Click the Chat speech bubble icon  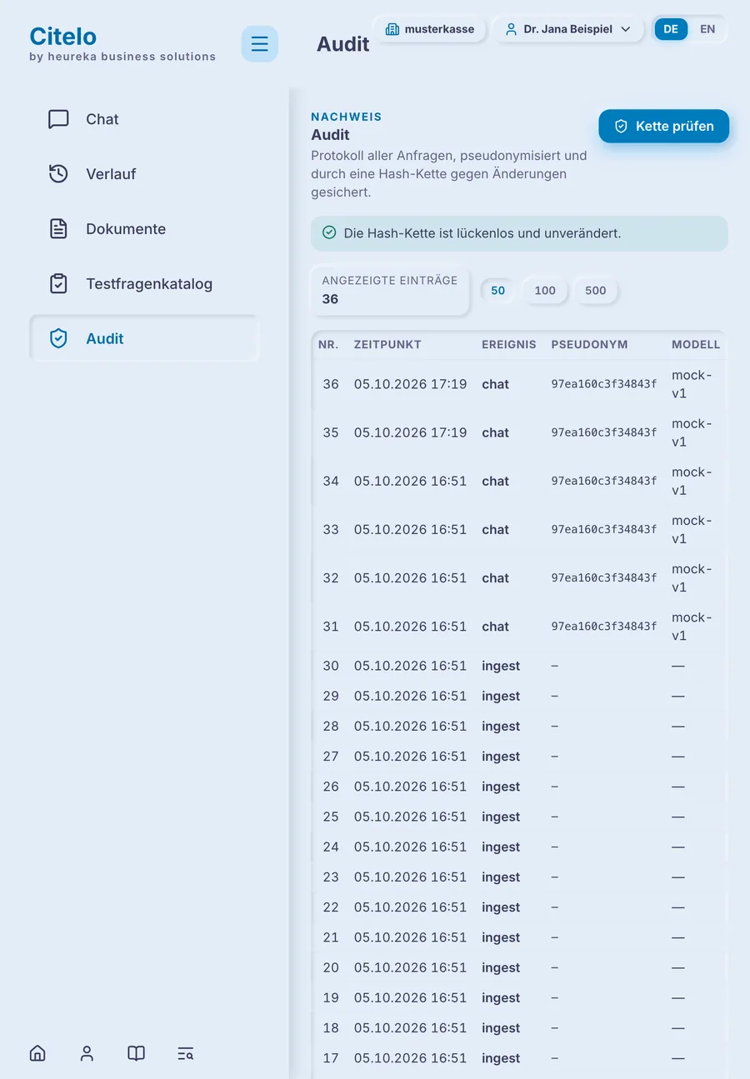pos(58,119)
